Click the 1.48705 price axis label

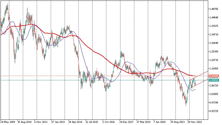(x=213, y=9)
